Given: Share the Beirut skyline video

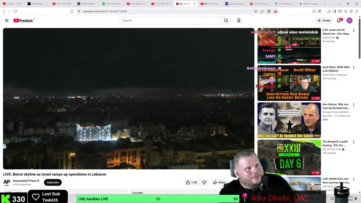Looking at the screenshot, I should click(219, 182).
